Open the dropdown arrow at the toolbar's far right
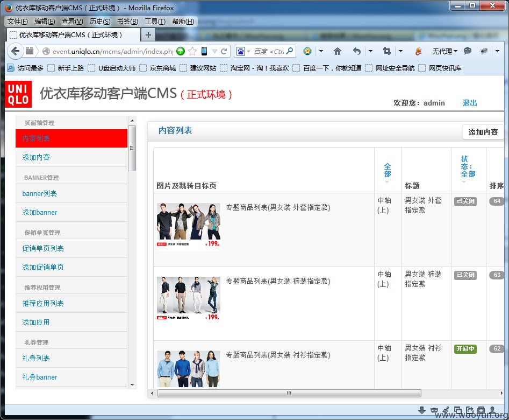This screenshot has width=509, height=420. [x=497, y=51]
